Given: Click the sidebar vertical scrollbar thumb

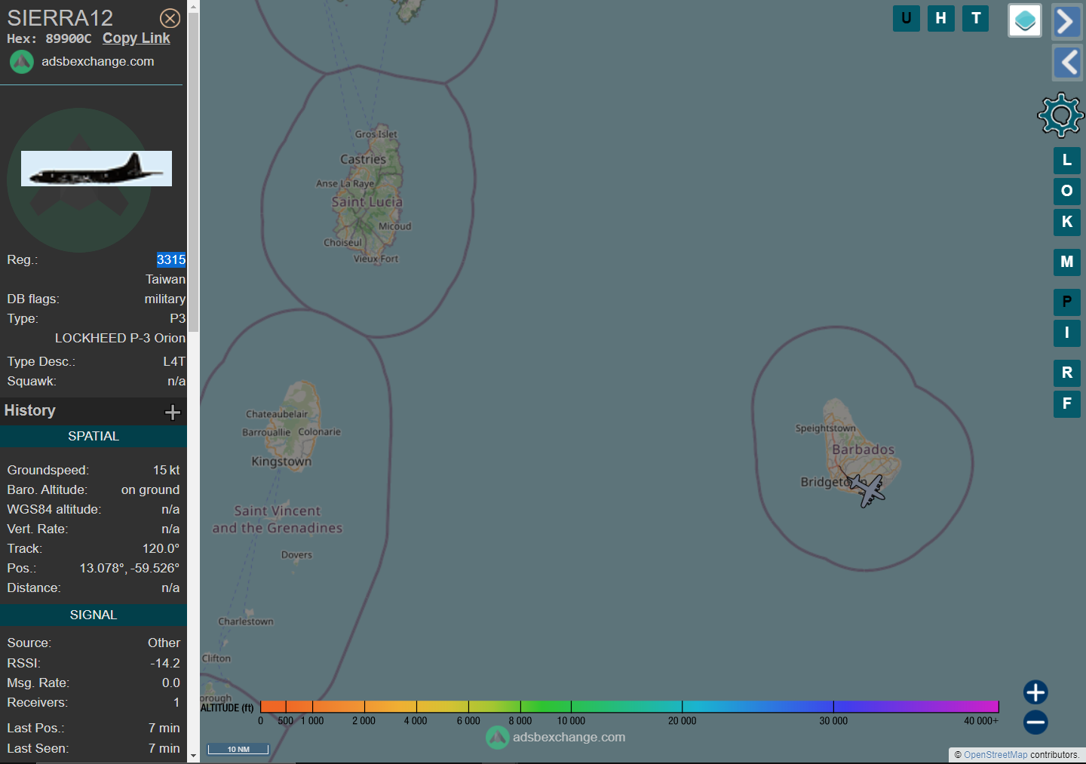Looking at the screenshot, I should [x=194, y=173].
